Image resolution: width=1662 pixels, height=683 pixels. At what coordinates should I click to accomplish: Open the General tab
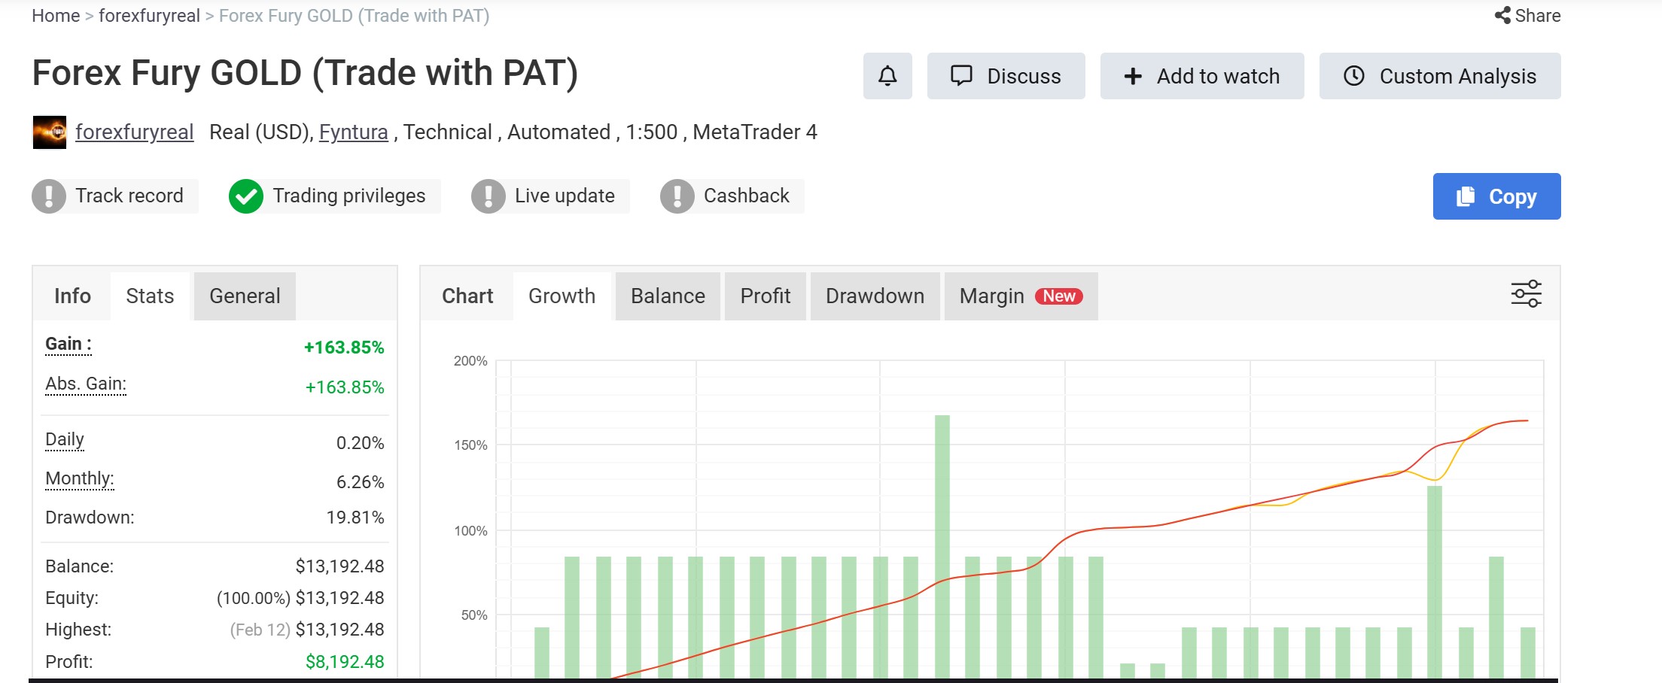click(244, 296)
